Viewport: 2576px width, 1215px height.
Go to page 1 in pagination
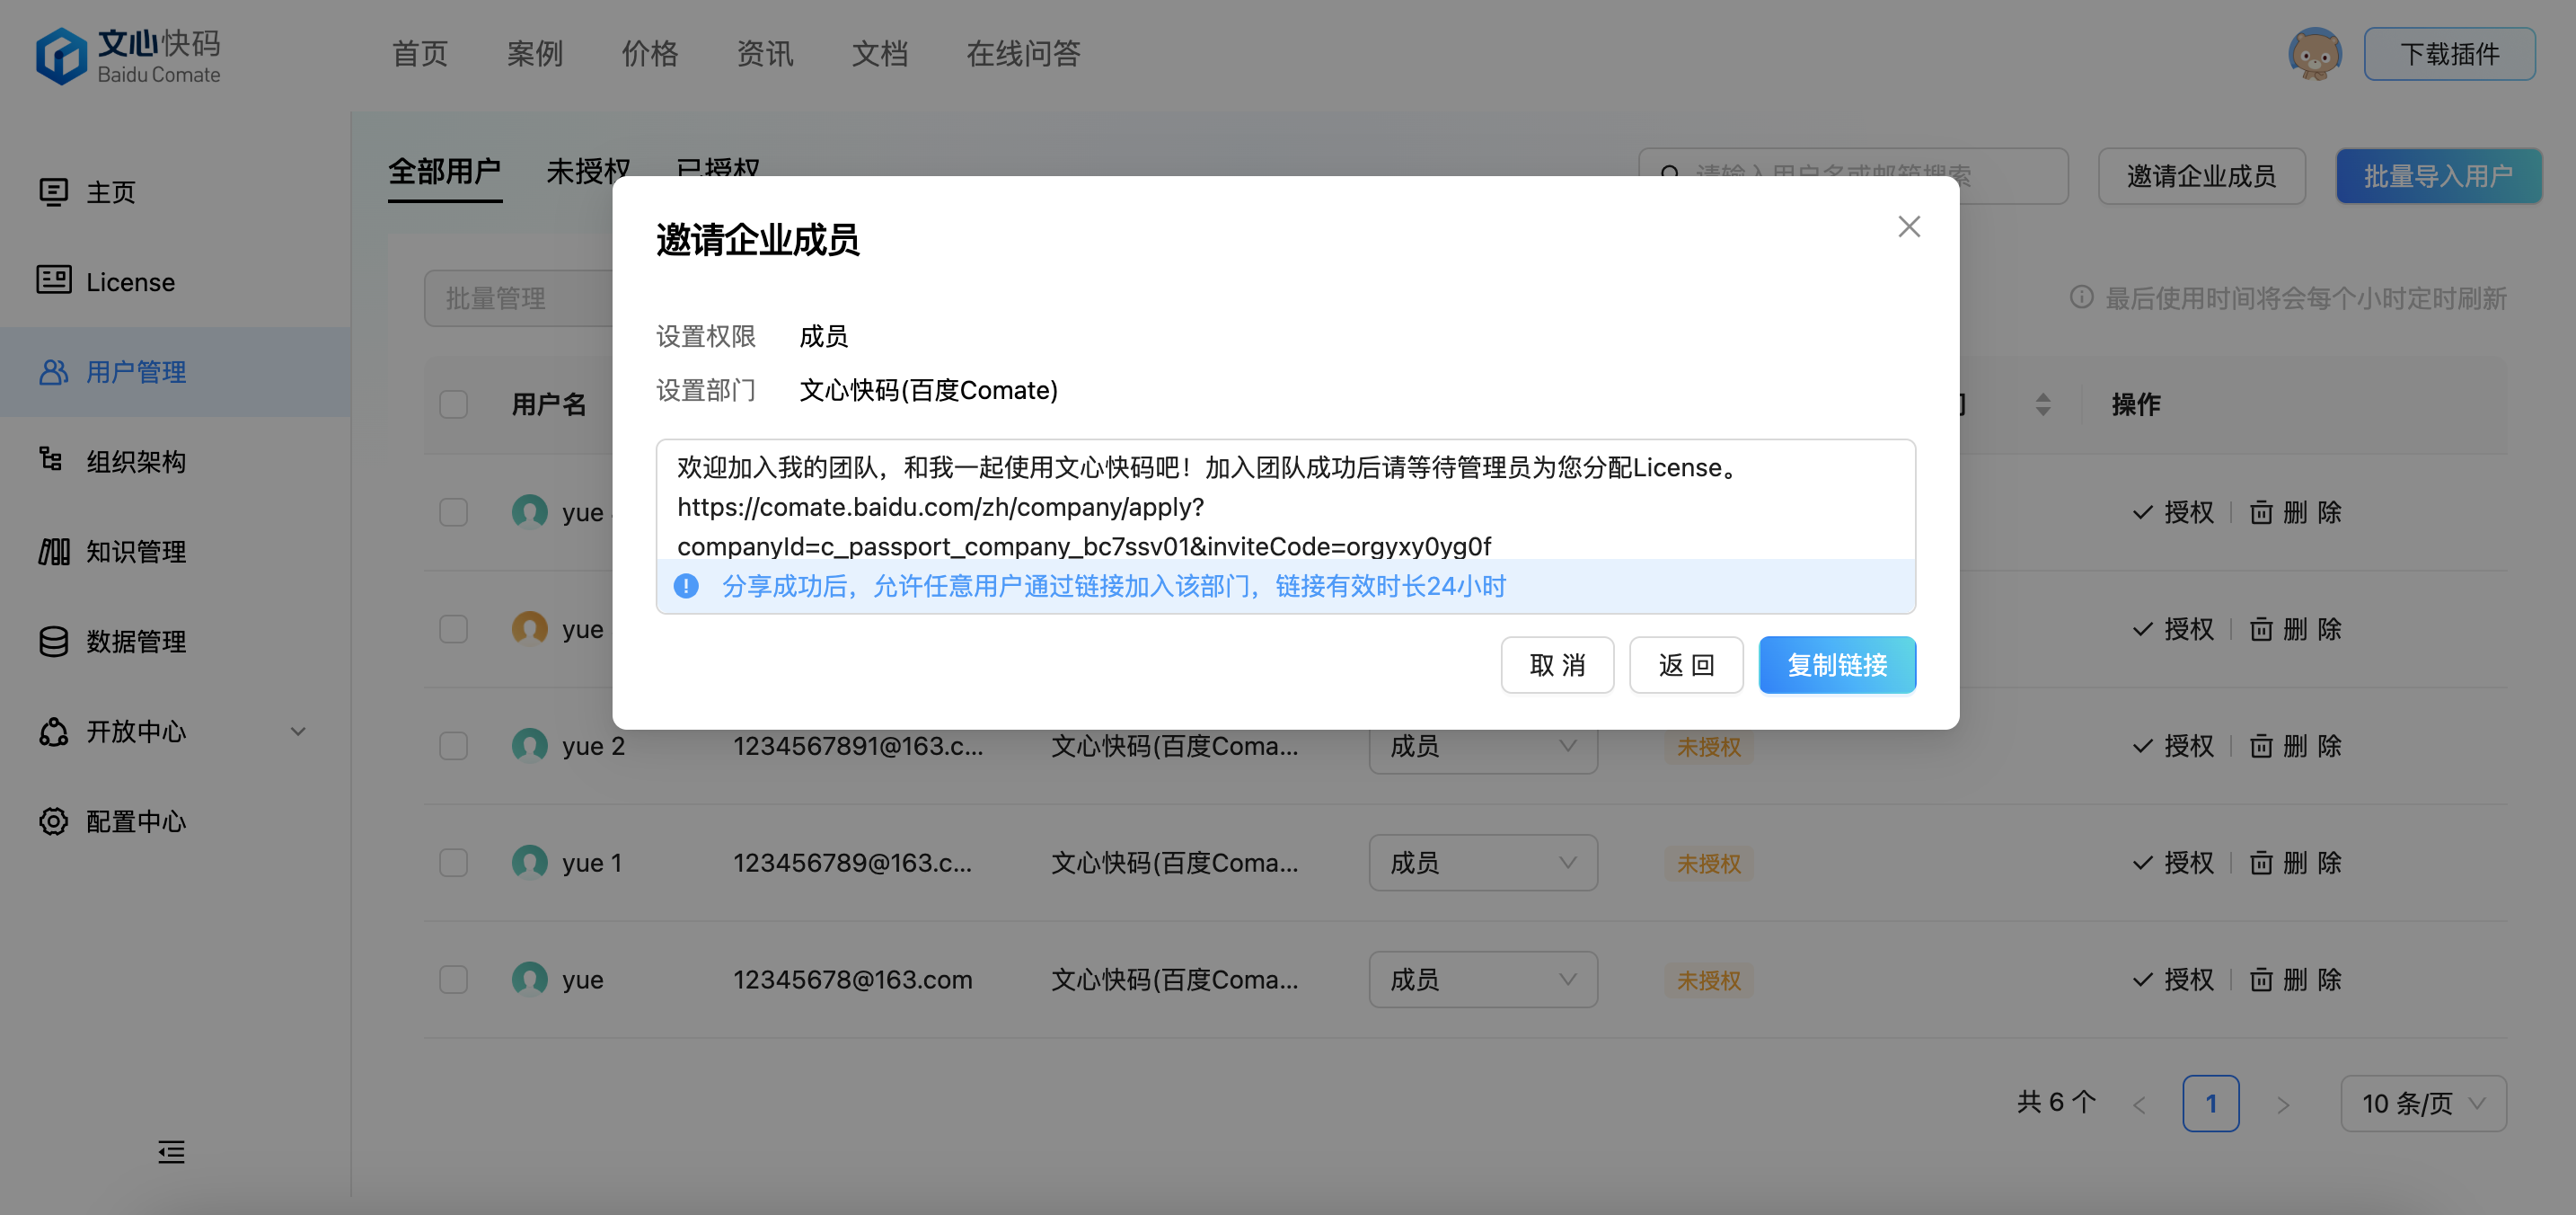coord(2210,1104)
